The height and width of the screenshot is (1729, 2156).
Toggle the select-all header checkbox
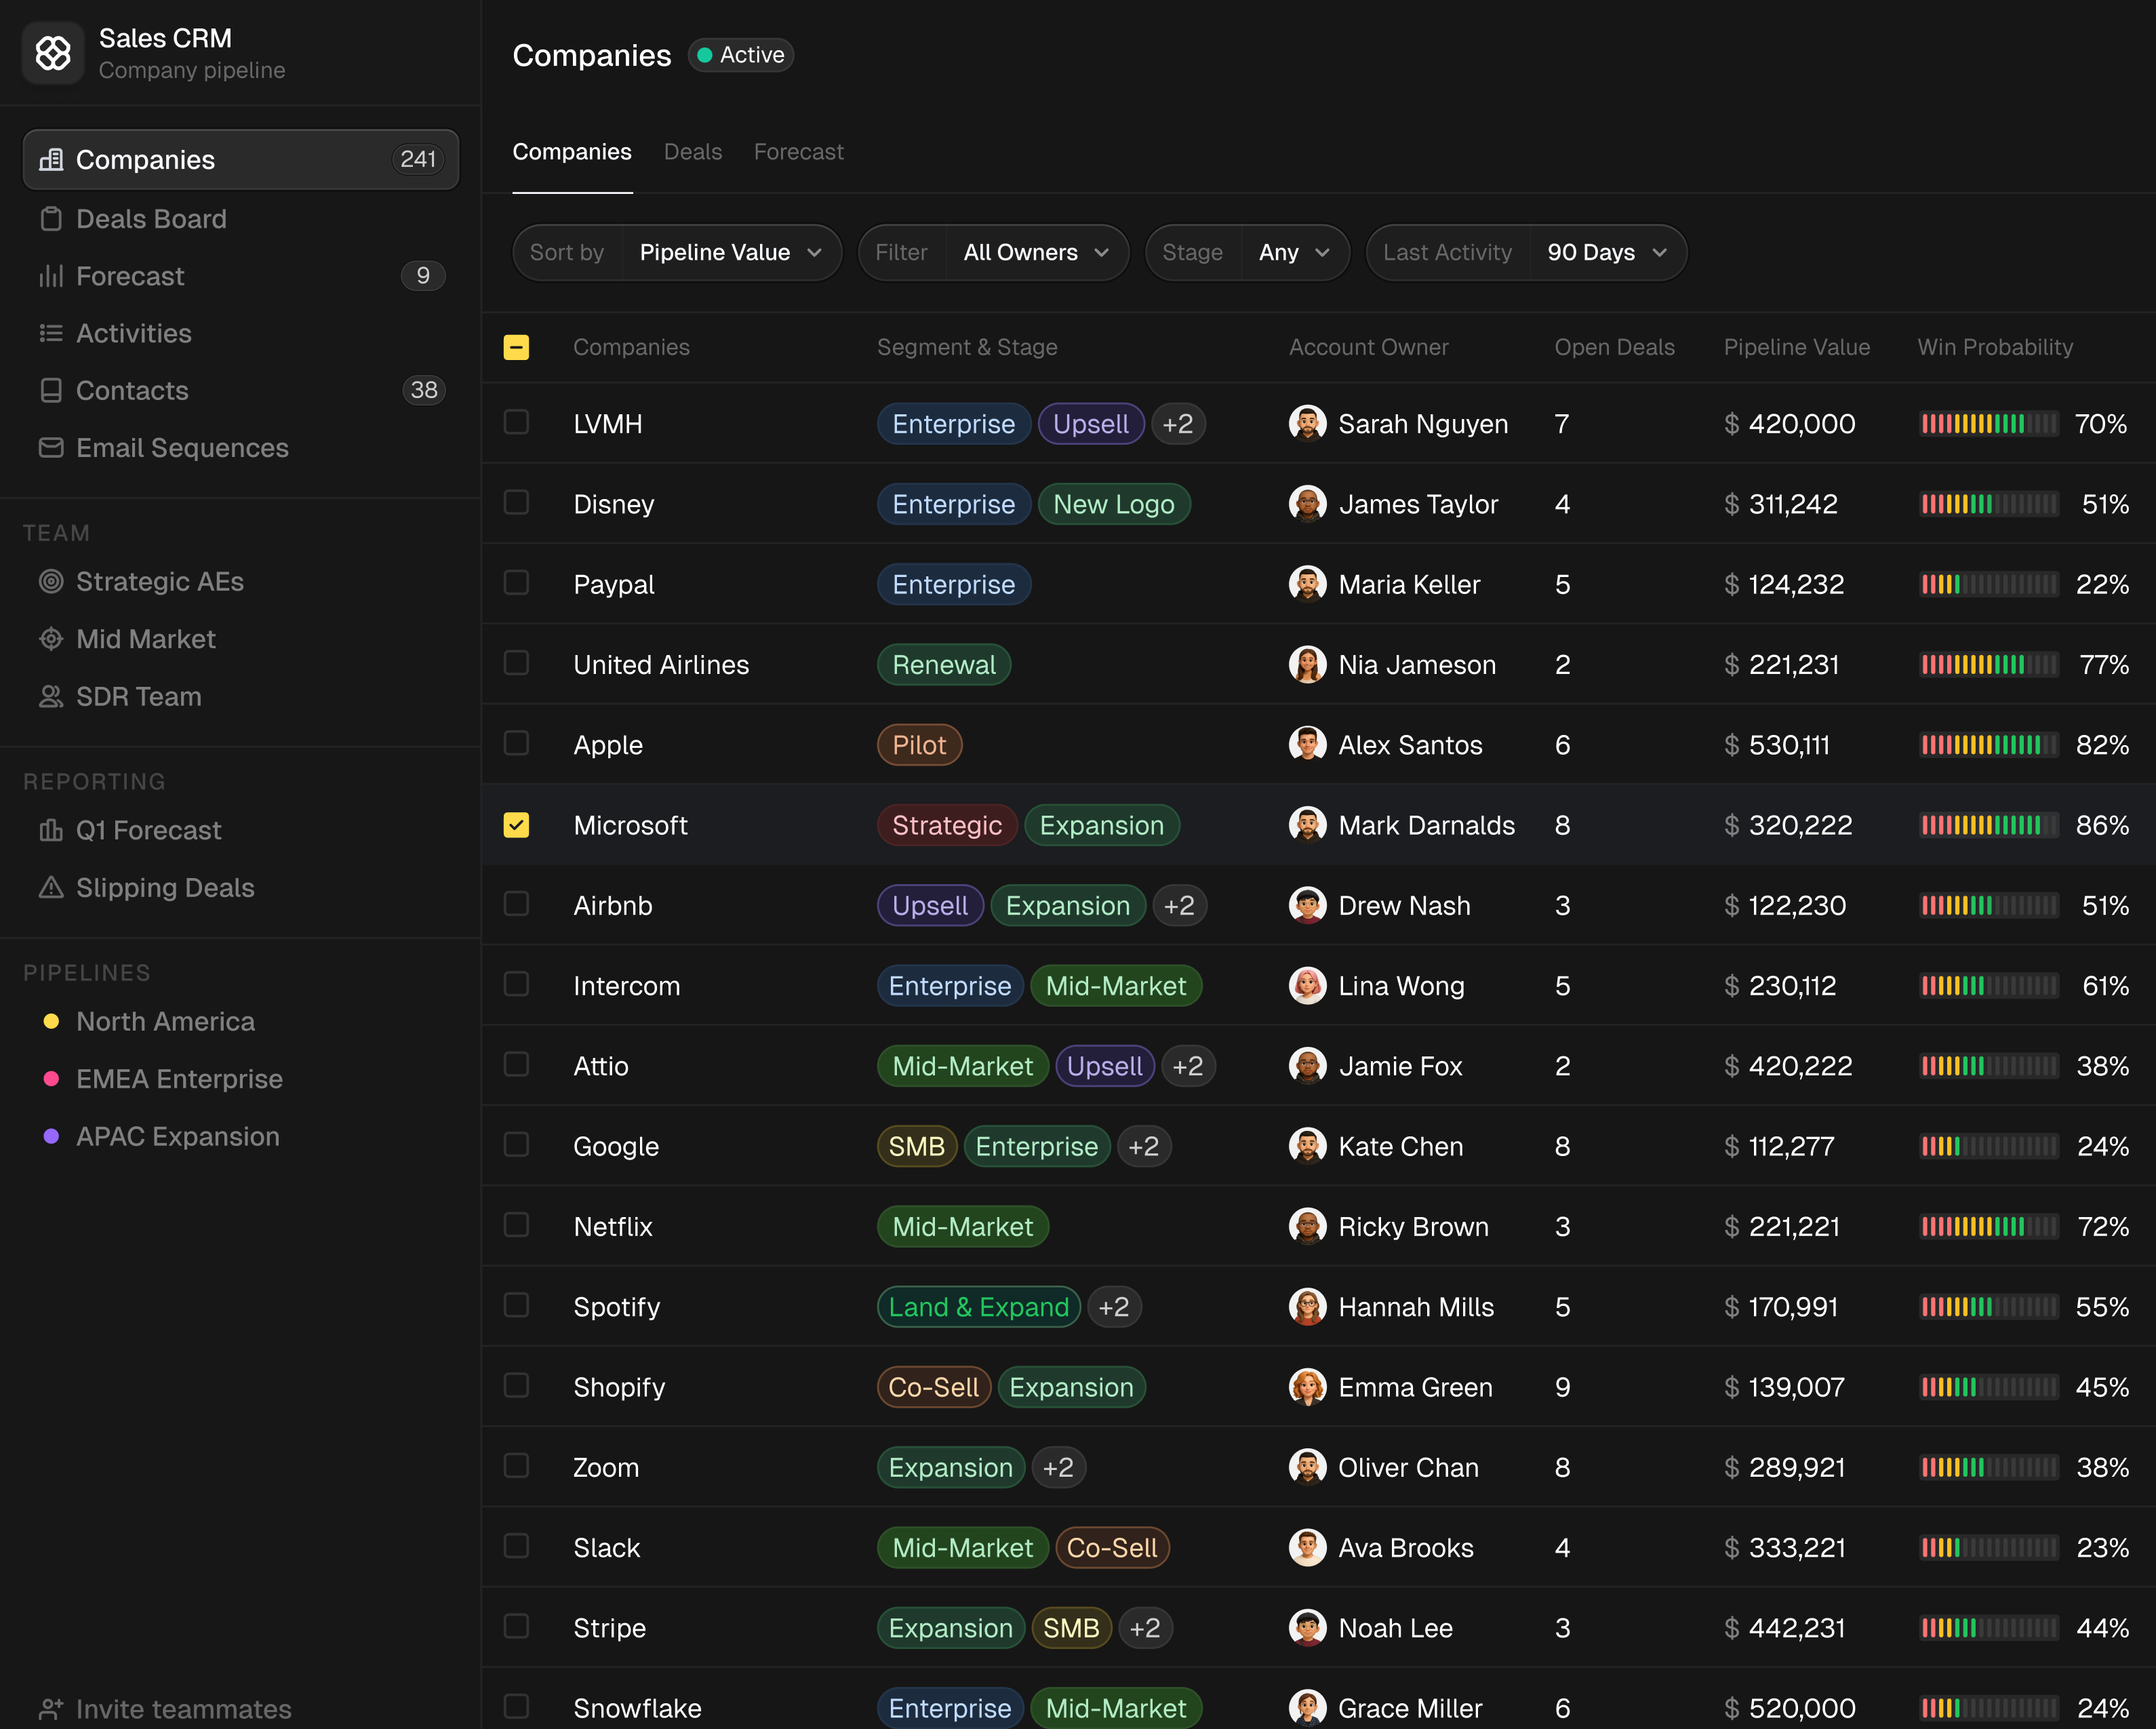(516, 347)
